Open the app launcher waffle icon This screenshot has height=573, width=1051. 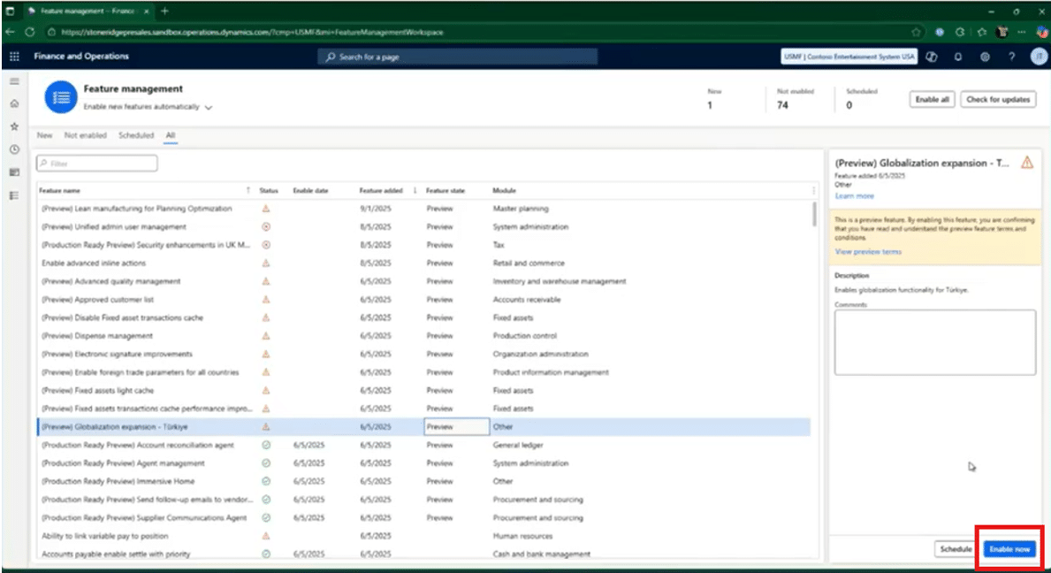pos(14,57)
